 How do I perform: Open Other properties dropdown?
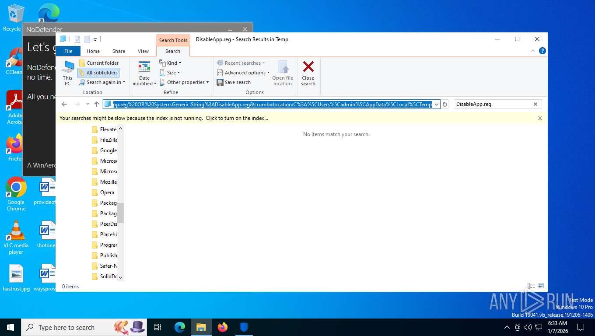pyautogui.click(x=184, y=82)
